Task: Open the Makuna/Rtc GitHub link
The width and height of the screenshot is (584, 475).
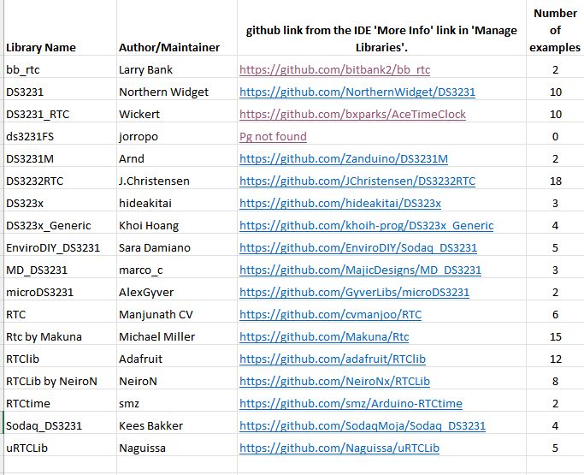Action: pos(324,336)
